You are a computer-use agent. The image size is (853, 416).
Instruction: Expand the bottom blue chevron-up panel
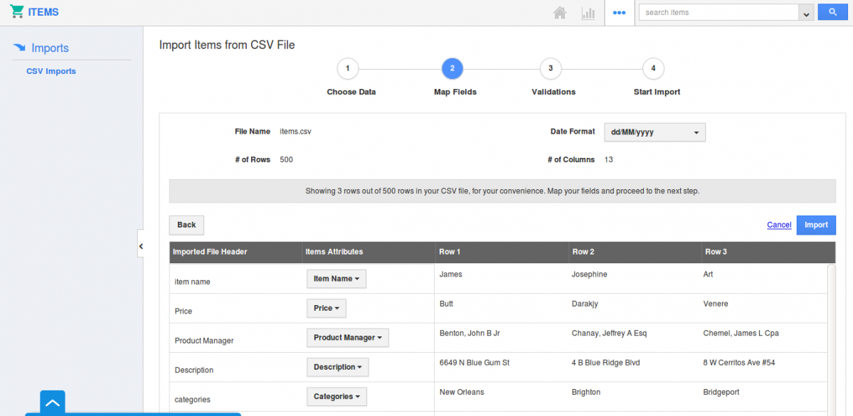(x=53, y=402)
